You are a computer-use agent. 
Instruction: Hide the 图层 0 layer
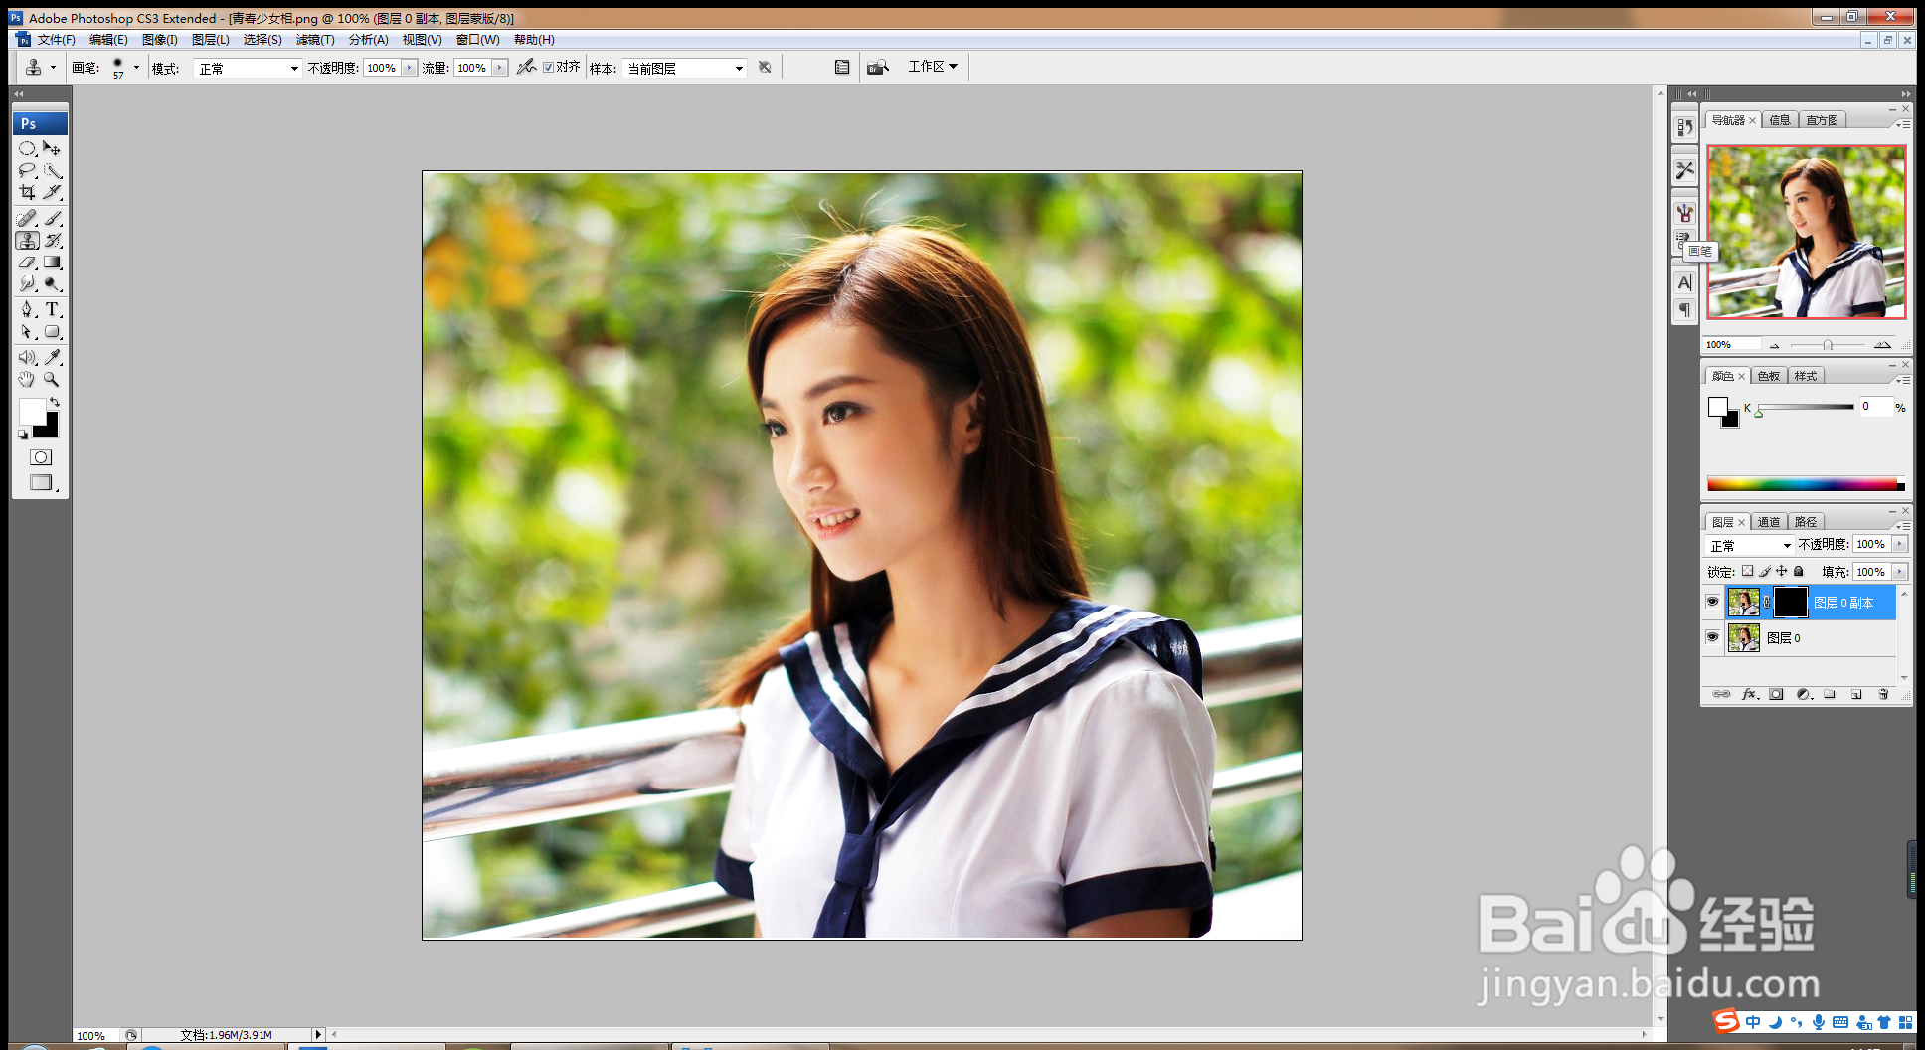pyautogui.click(x=1712, y=637)
